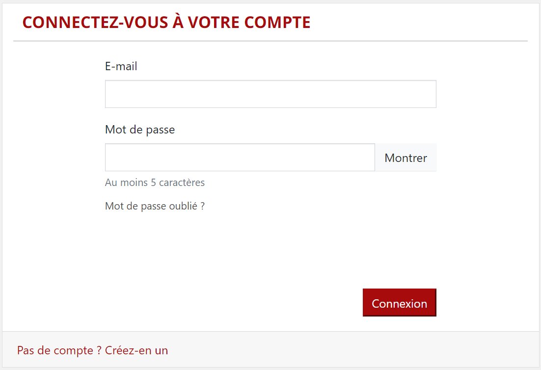Follow the forgotten password link
The image size is (541, 370).
tap(155, 206)
